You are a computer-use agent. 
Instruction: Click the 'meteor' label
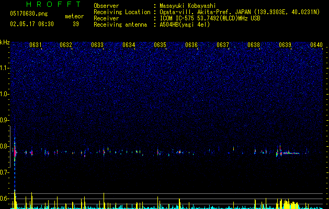[x=74, y=16]
